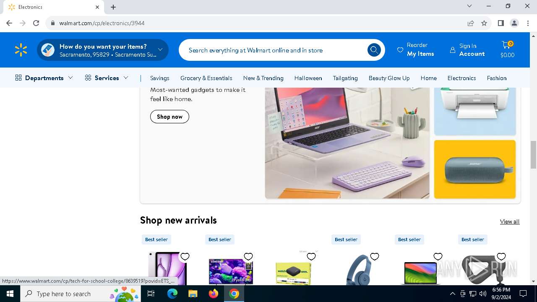Screen dimensions: 537x302
Task: Reload the page
Action: [x=36, y=23]
